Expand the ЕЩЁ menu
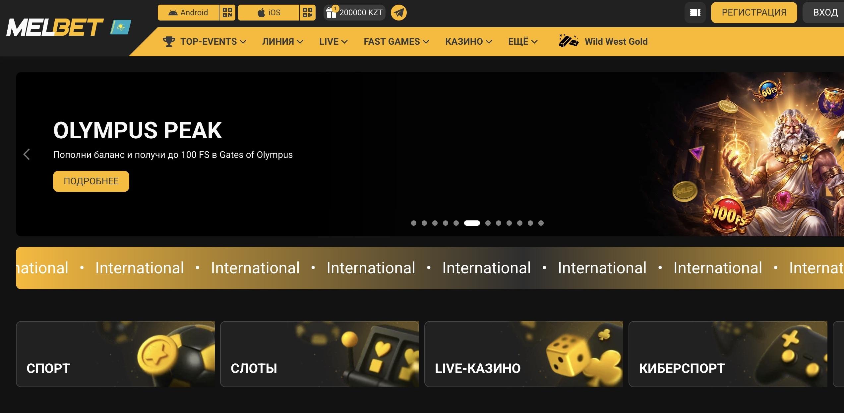This screenshot has width=844, height=413. 523,42
